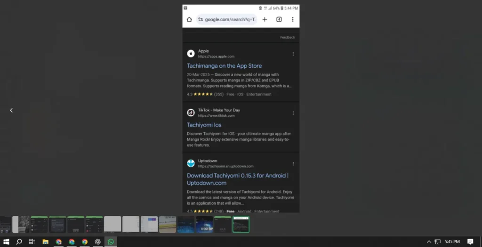This screenshot has height=247, width=482.
Task: Open WhatsApp from the taskbar
Action: [x=111, y=242]
